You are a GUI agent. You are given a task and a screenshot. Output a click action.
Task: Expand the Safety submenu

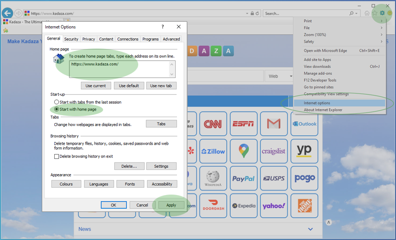pos(381,41)
